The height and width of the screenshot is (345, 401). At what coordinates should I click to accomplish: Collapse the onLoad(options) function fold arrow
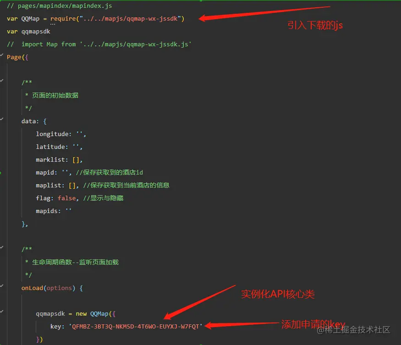tap(1, 286)
